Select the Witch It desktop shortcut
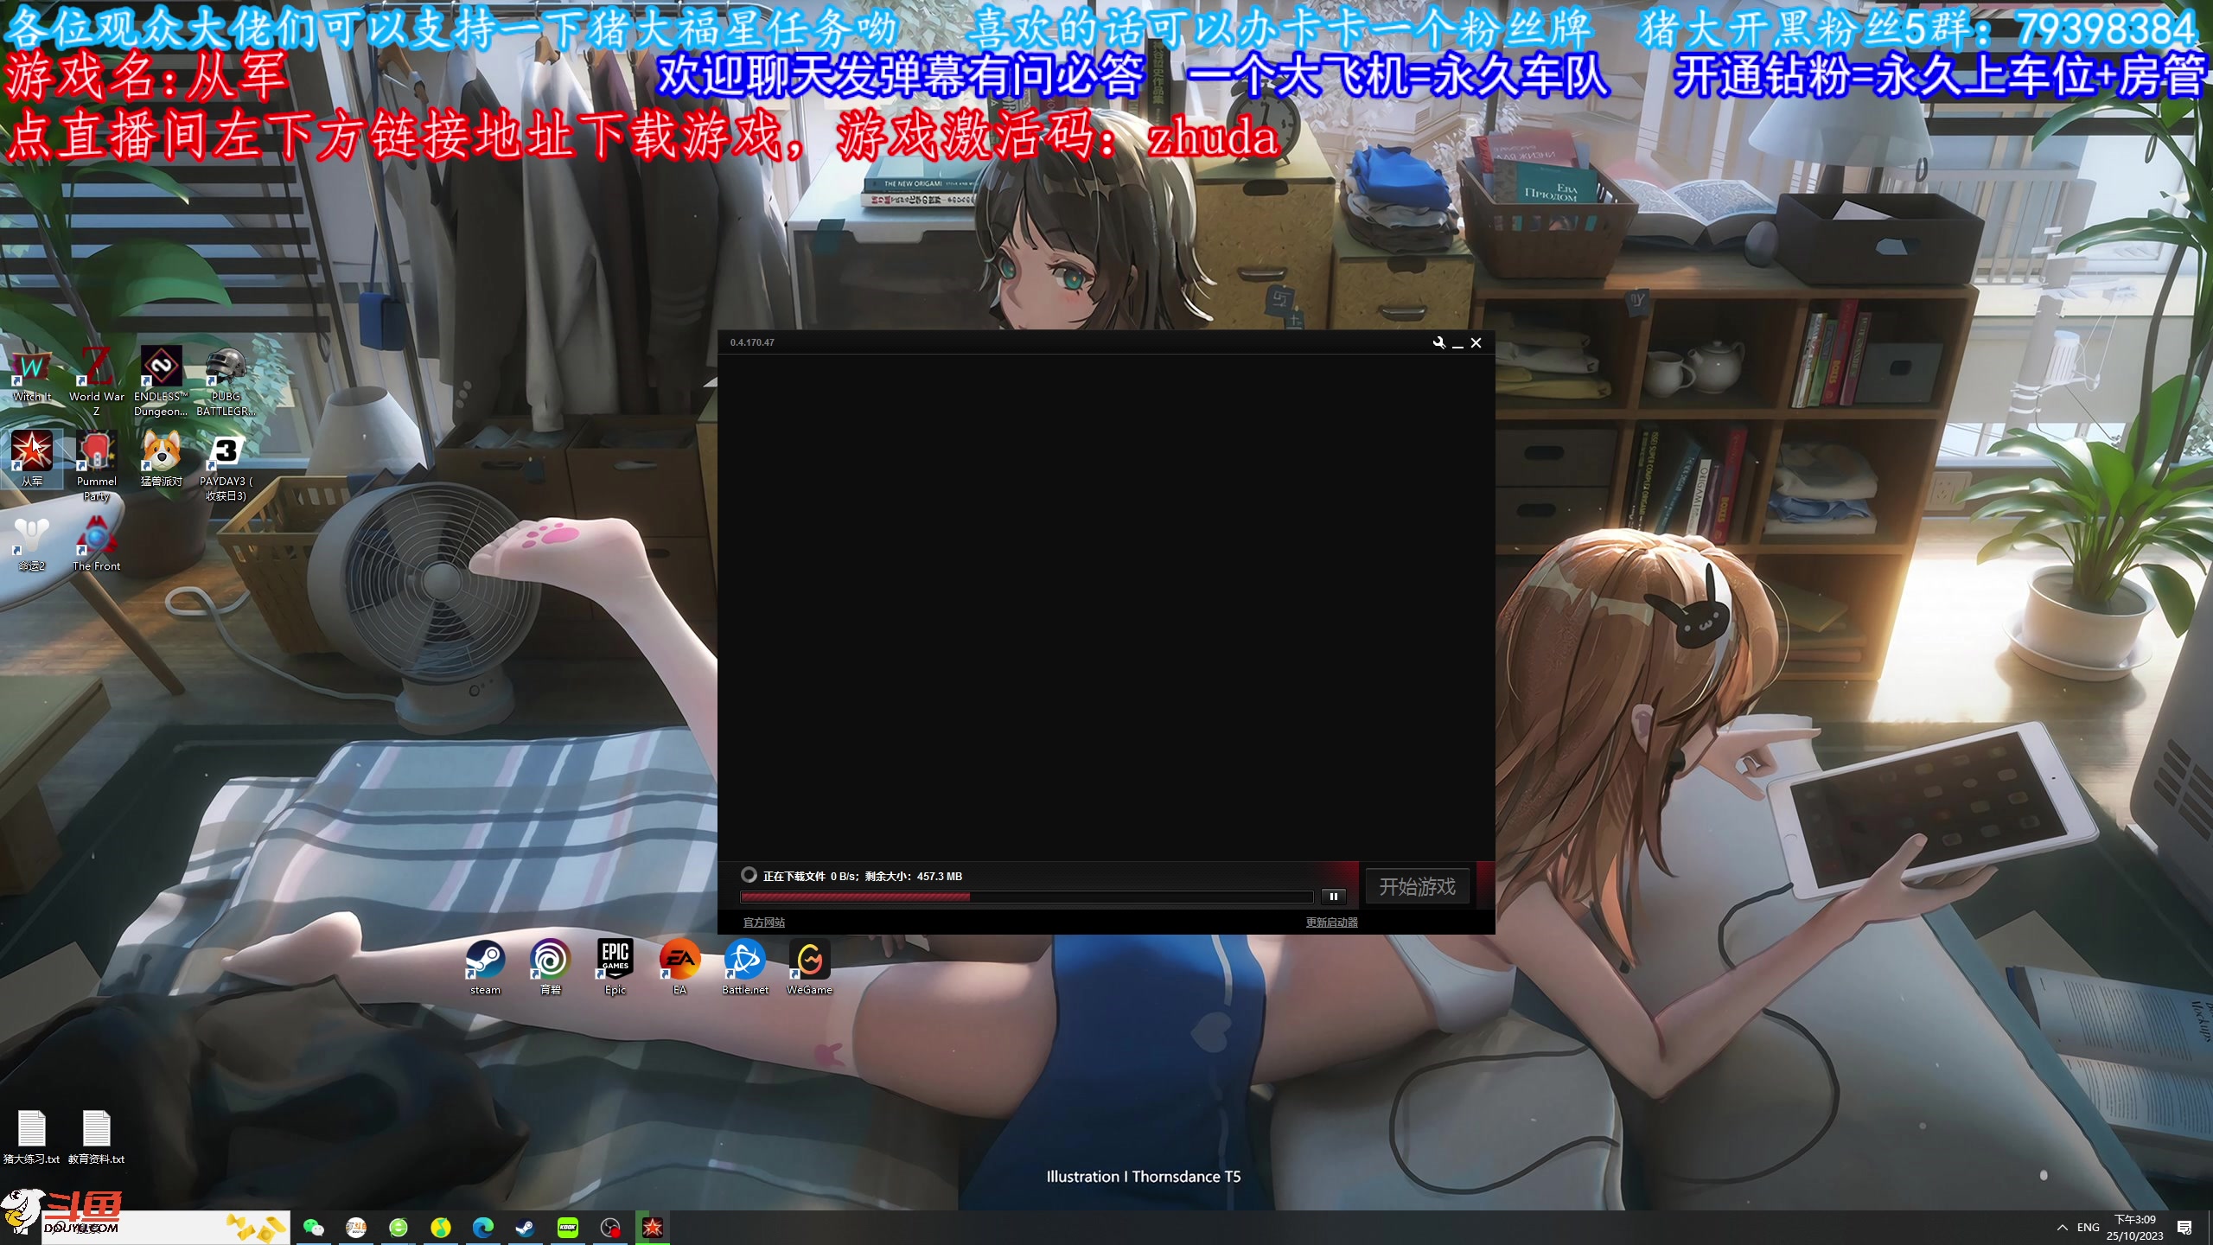The image size is (2213, 1245). tap(32, 375)
